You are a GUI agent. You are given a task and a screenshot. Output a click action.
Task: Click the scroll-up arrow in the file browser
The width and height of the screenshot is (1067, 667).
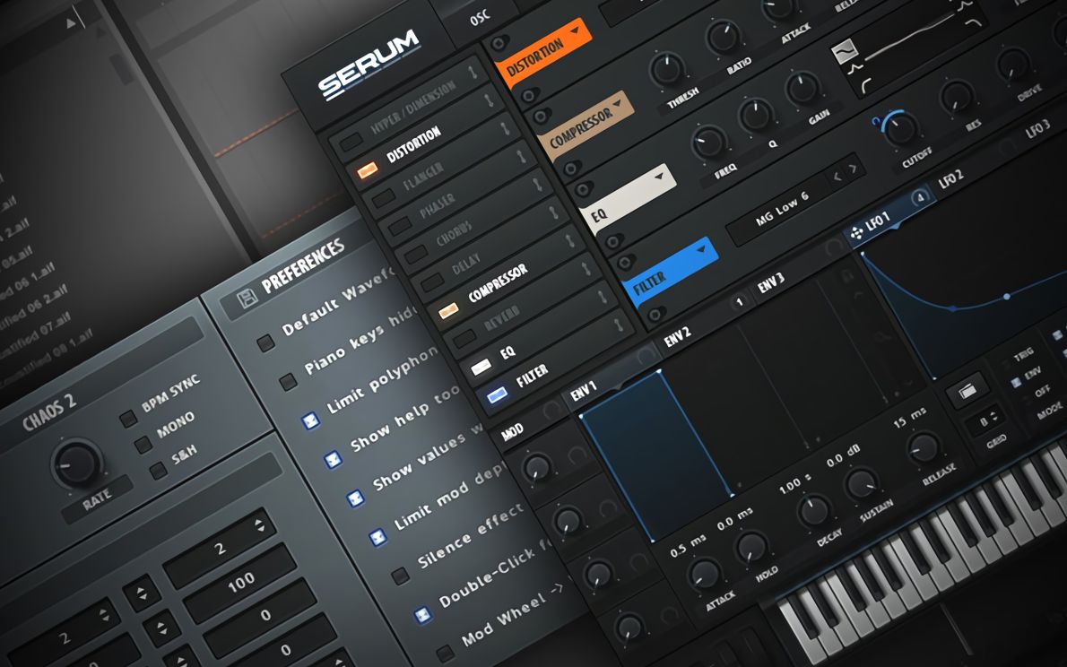click(x=71, y=24)
